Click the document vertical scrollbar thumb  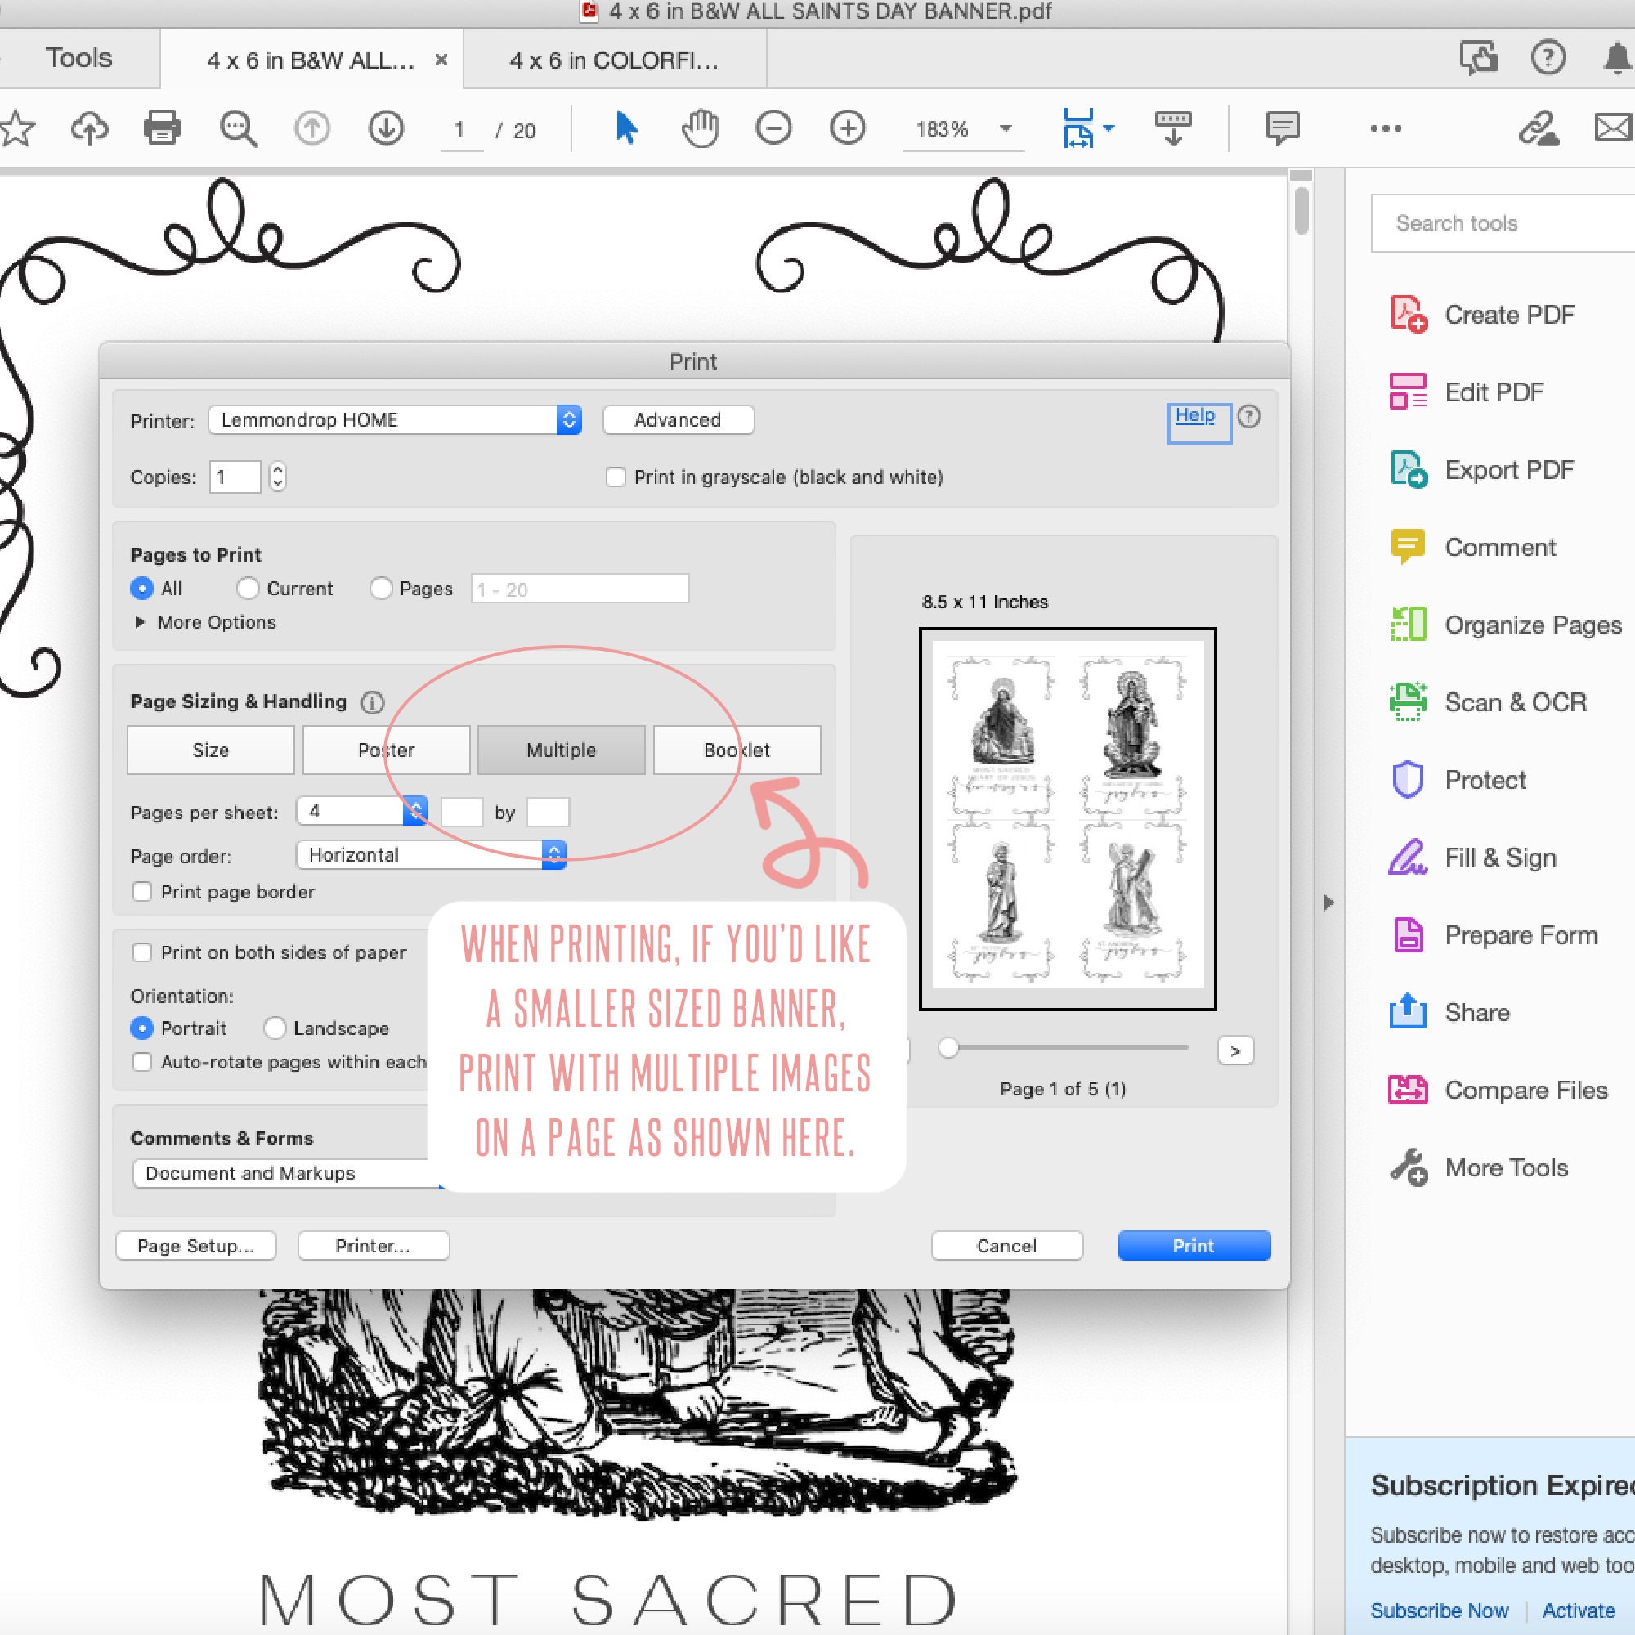tap(1301, 210)
